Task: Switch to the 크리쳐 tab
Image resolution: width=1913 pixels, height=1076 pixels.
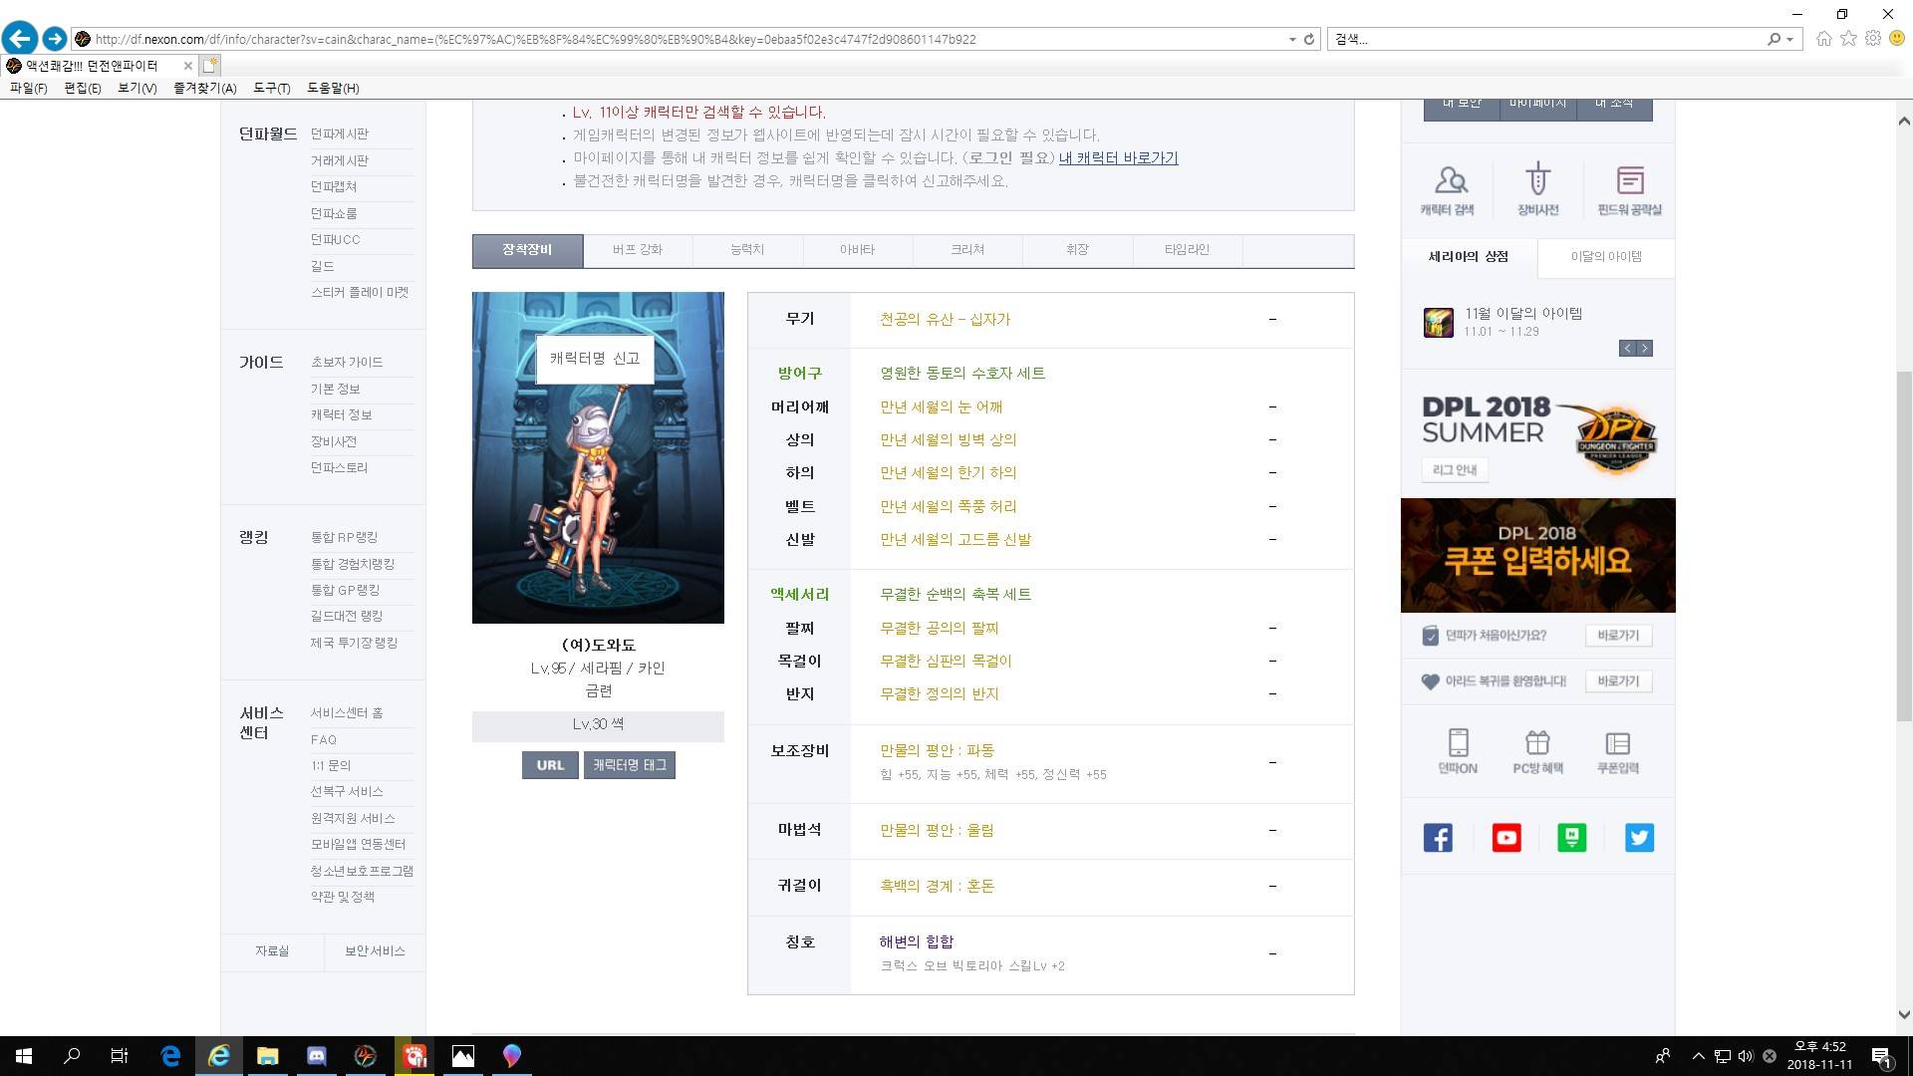Action: tap(967, 250)
